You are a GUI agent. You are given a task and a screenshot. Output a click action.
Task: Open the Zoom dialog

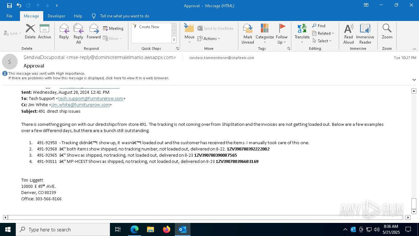387,31
